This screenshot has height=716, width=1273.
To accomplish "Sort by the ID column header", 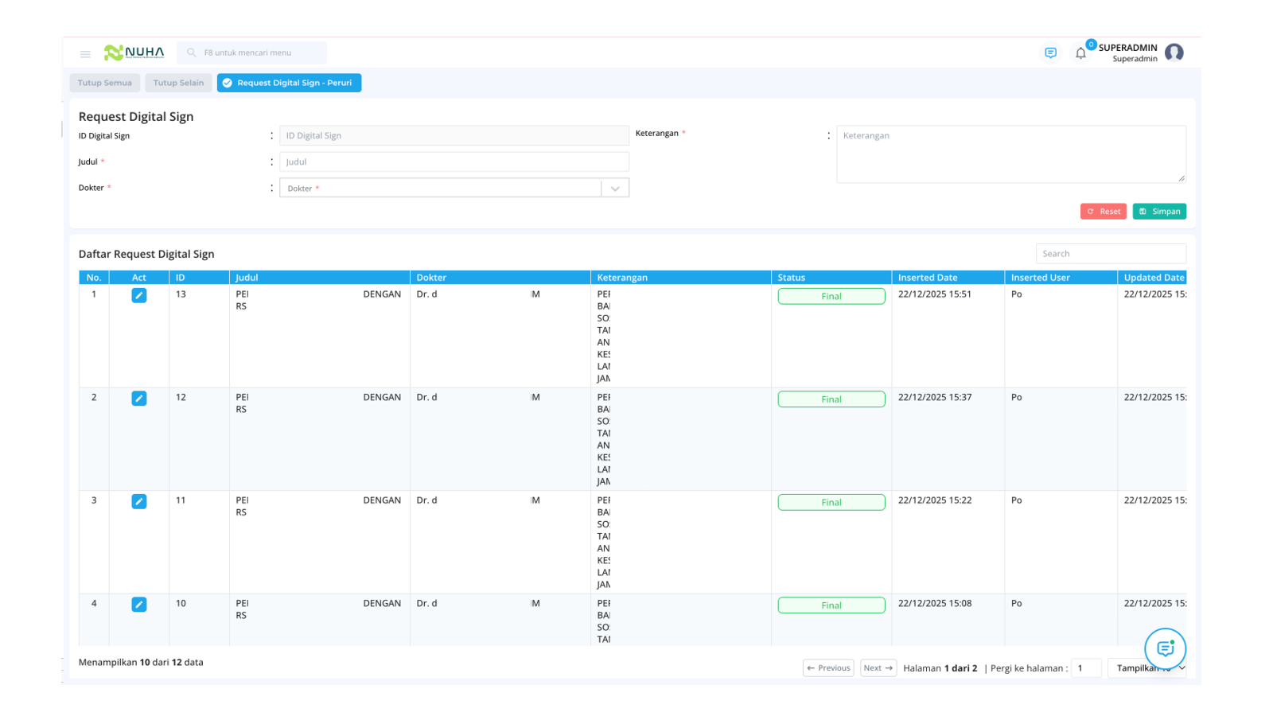I will (199, 278).
